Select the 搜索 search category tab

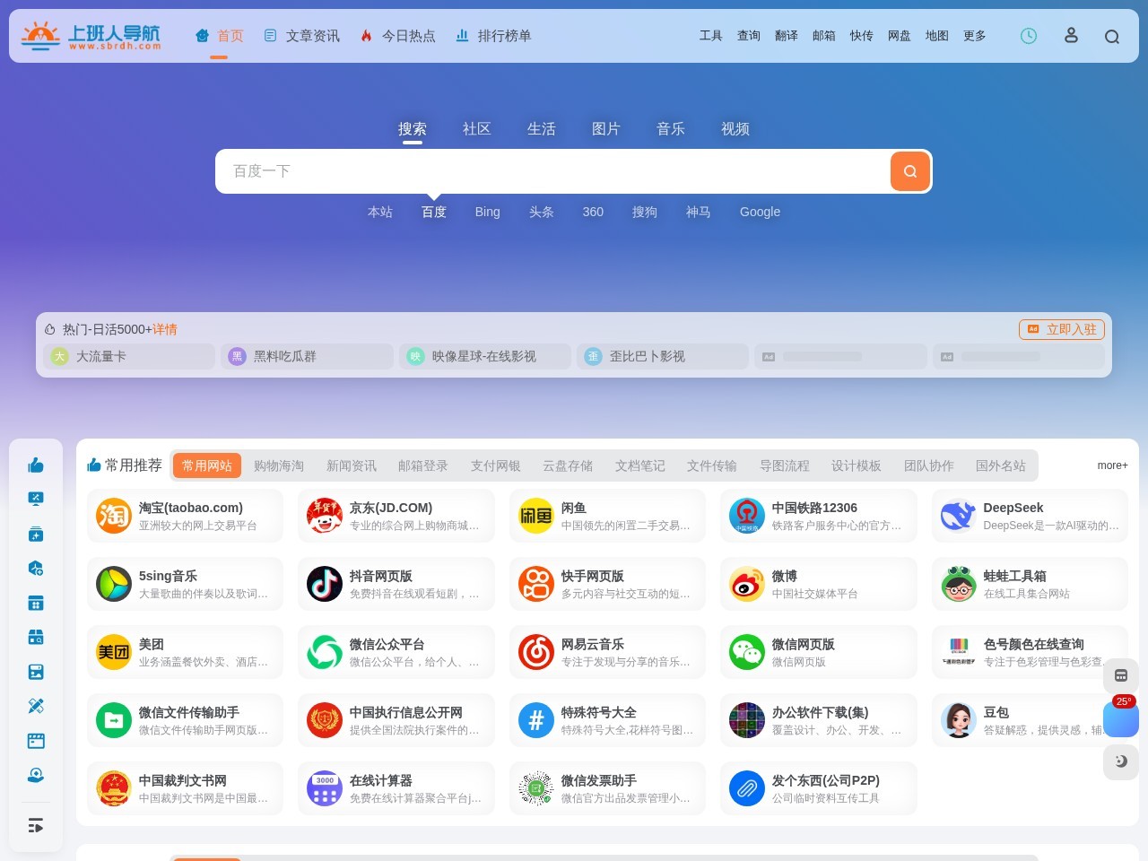[x=413, y=129]
